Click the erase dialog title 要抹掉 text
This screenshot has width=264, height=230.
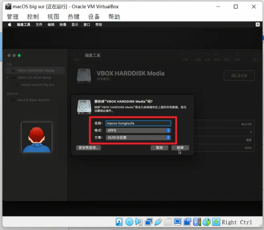click(x=124, y=101)
